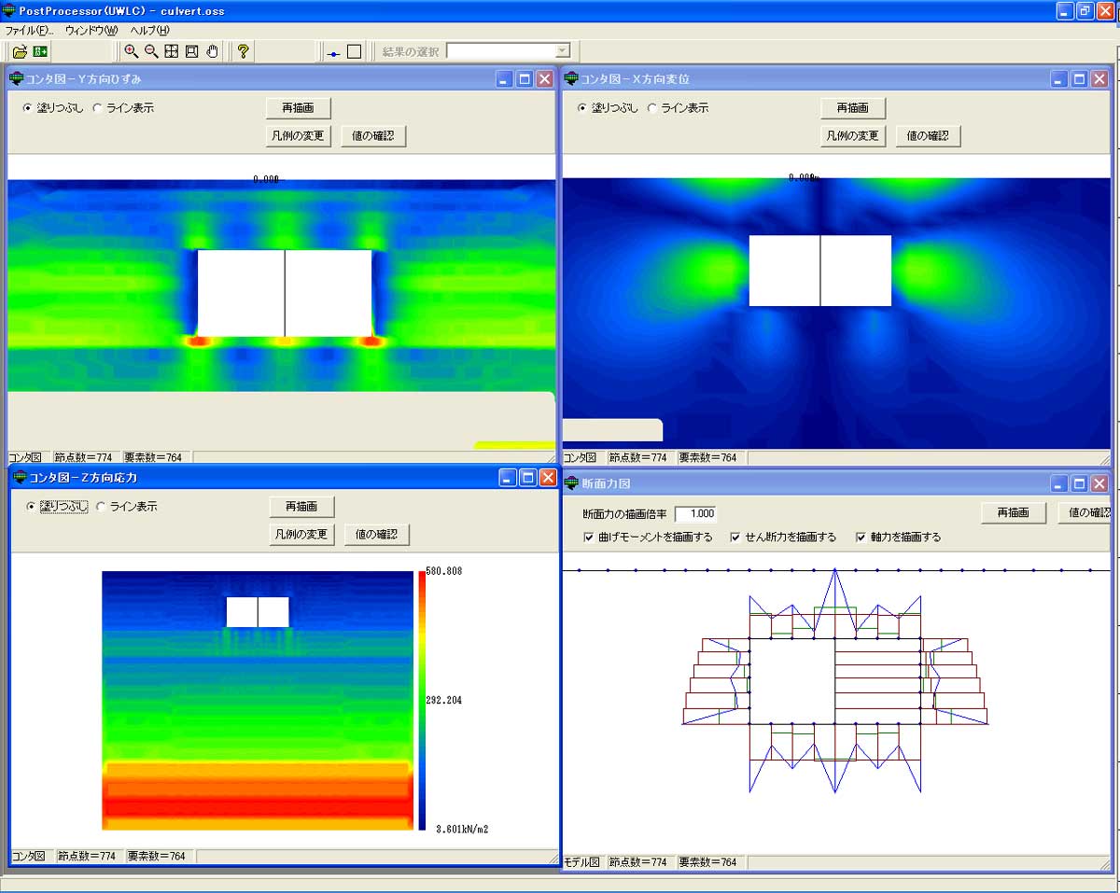The height and width of the screenshot is (893, 1120).
Task: Open the ファイル menu
Action: tap(29, 30)
